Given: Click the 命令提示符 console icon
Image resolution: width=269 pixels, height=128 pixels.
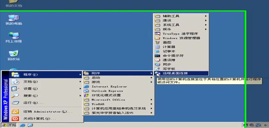Looking at the screenshot, I should tap(157, 56).
